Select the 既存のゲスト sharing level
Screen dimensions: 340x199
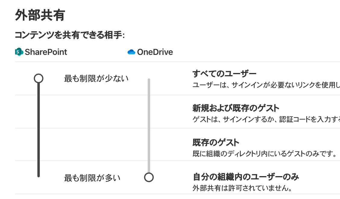click(216, 143)
